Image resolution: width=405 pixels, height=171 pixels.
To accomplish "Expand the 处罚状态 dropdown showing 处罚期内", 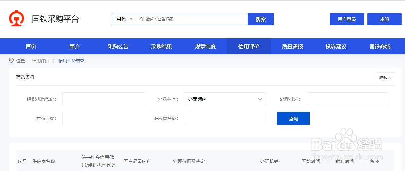I will [x=225, y=99].
